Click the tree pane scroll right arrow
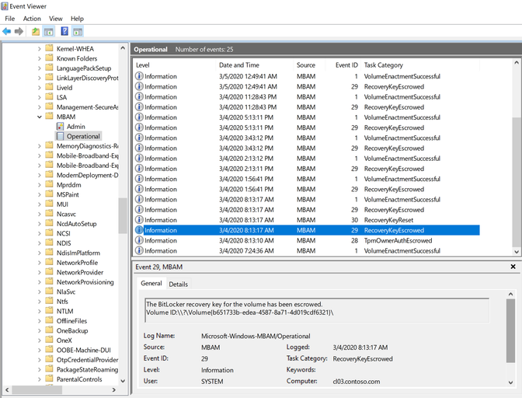This screenshot has width=522, height=398. pos(114,389)
